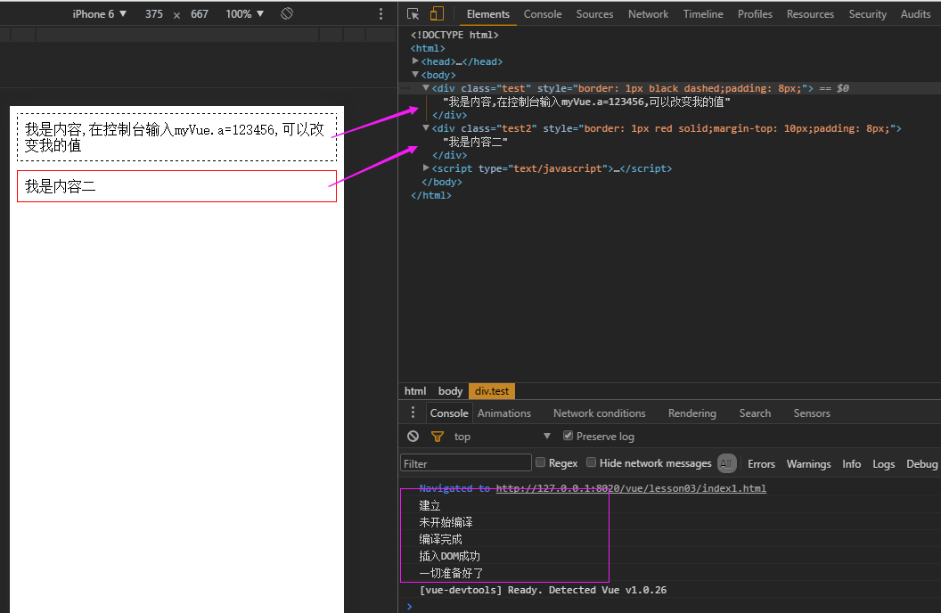Viewport: 941px width, 613px height.
Task: Click the console prompt input line
Action: pyautogui.click(x=672, y=607)
